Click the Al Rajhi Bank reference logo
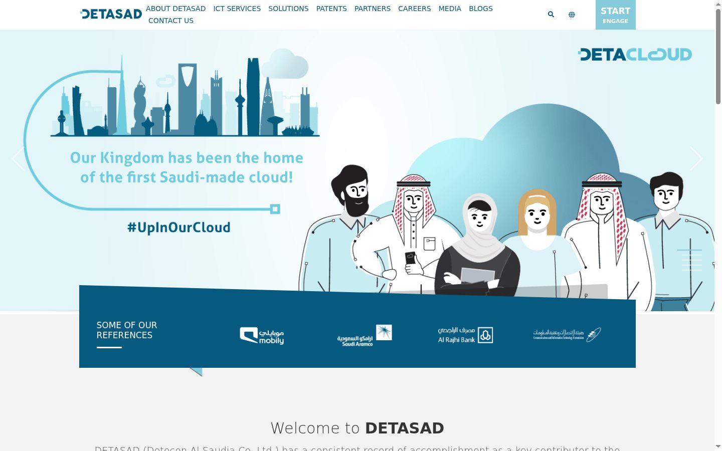The width and height of the screenshot is (722, 451). (x=465, y=335)
